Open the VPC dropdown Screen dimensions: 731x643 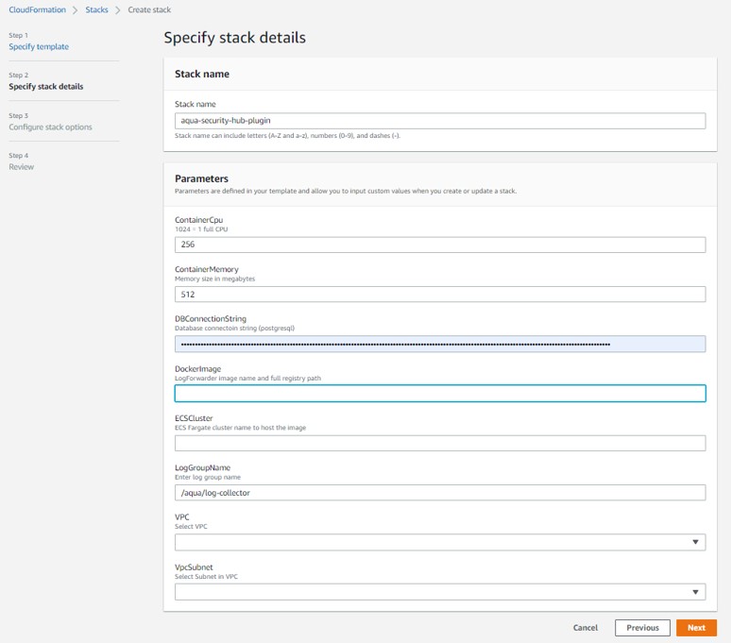[x=434, y=542]
